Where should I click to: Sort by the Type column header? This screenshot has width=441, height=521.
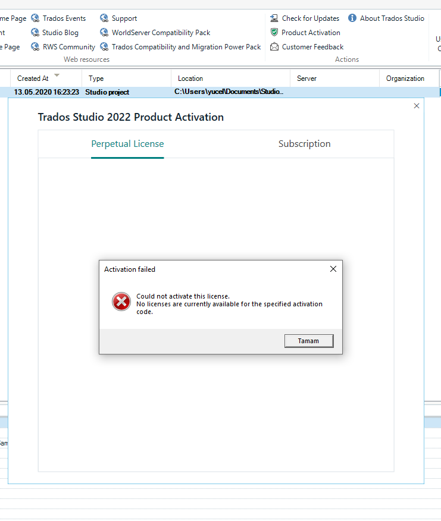click(126, 79)
